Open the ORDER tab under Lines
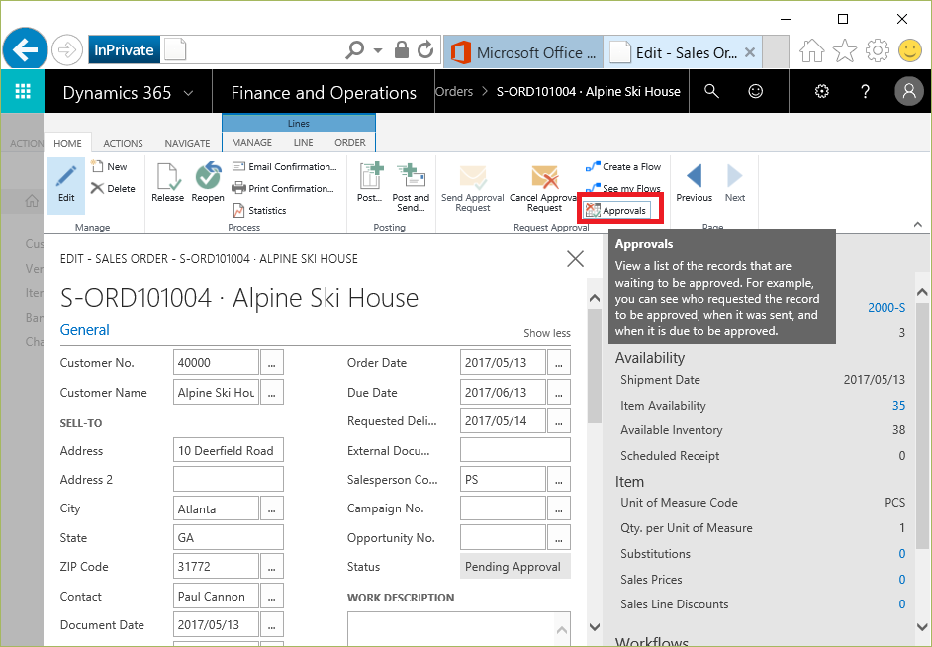This screenshot has height=647, width=932. pos(350,143)
